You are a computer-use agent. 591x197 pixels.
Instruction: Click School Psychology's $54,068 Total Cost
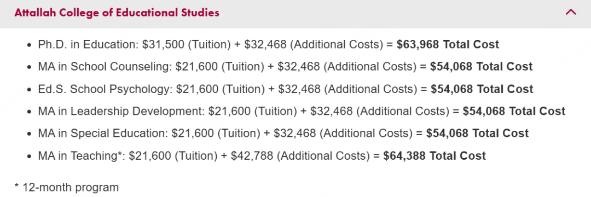[x=482, y=89]
